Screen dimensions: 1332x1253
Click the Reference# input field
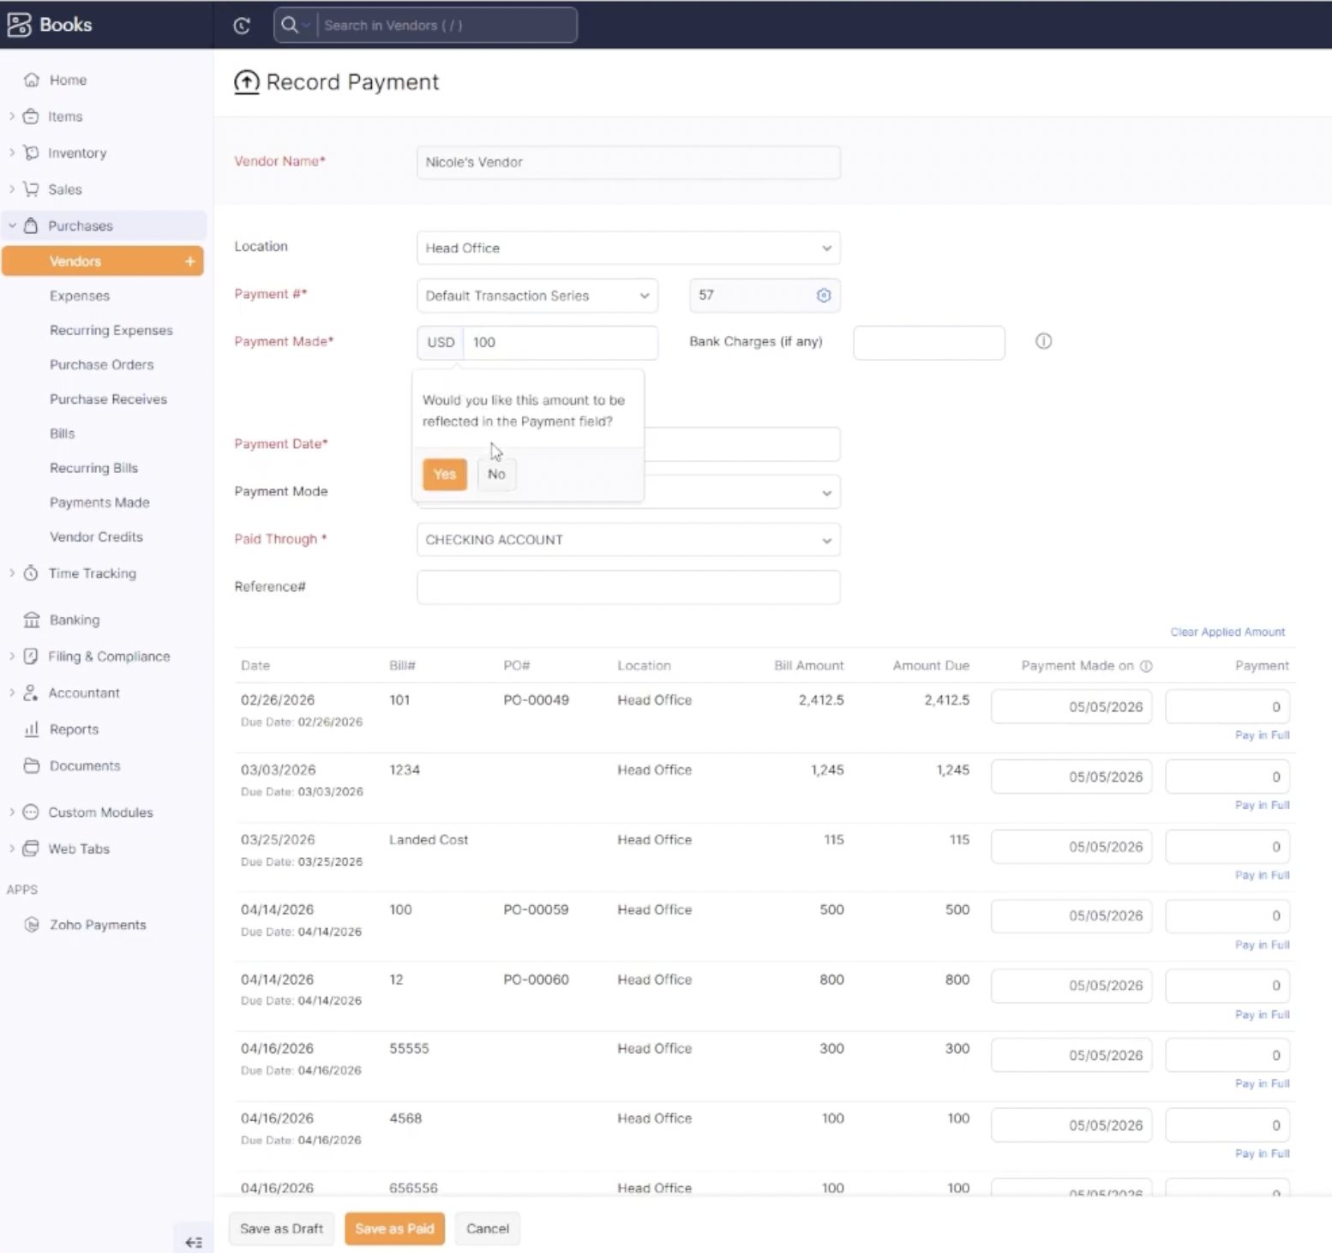click(628, 587)
